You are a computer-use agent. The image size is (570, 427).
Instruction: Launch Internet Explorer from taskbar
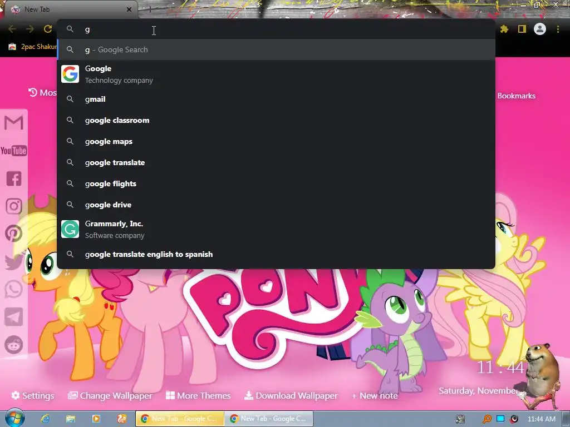(45, 419)
